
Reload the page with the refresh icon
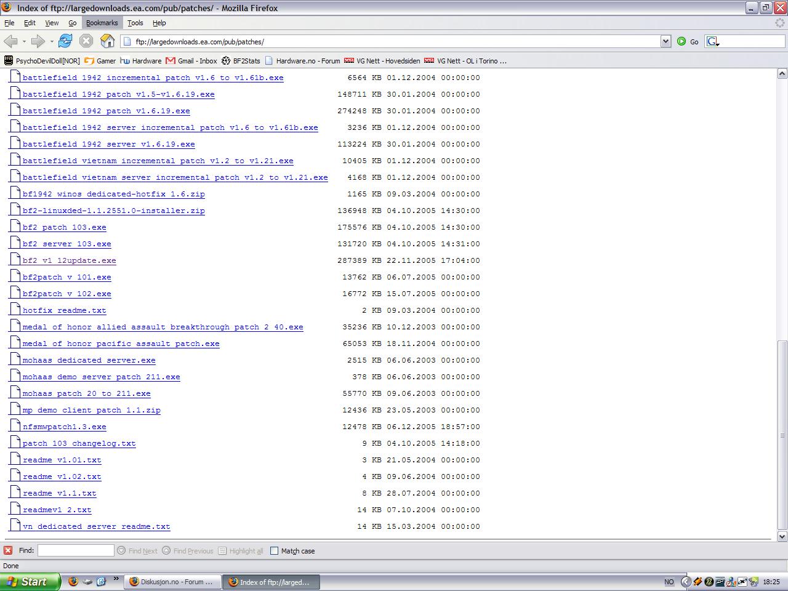coord(65,41)
